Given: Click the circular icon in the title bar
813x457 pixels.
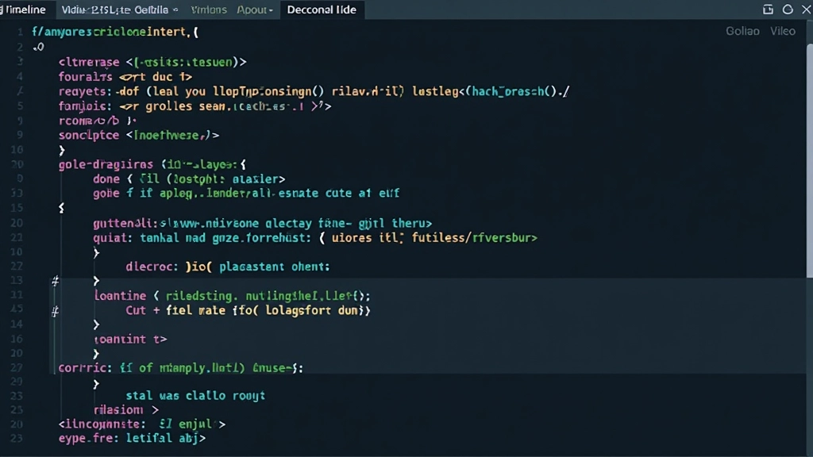Looking at the screenshot, I should coord(788,9).
